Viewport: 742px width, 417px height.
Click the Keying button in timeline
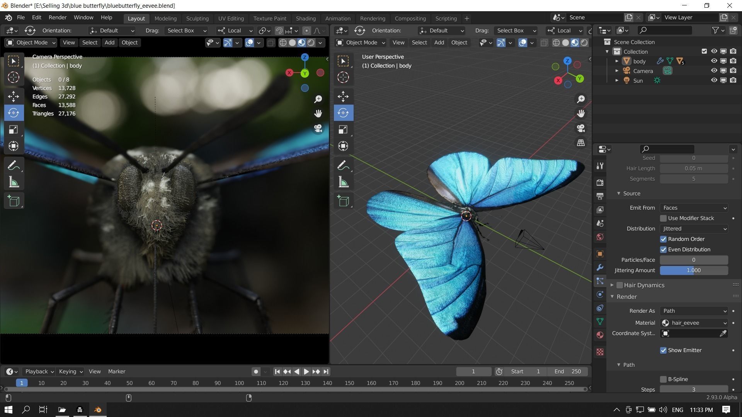point(70,371)
